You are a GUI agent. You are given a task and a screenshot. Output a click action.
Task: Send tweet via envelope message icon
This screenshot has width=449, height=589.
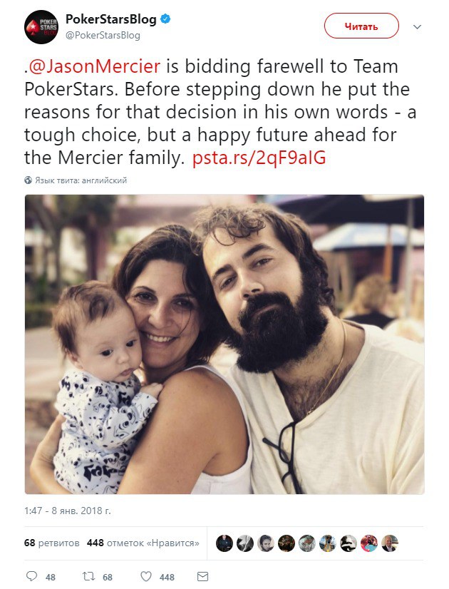[202, 576]
